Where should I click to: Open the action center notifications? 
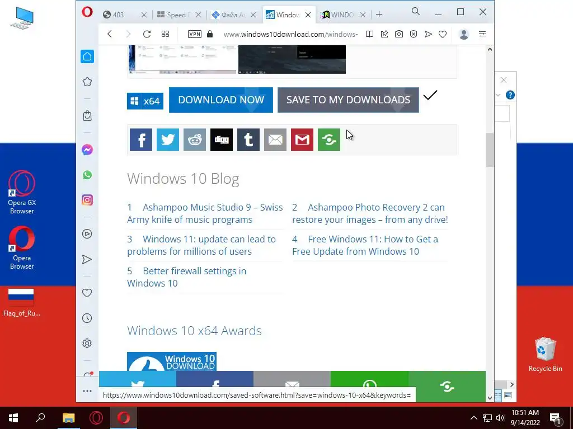(x=555, y=418)
